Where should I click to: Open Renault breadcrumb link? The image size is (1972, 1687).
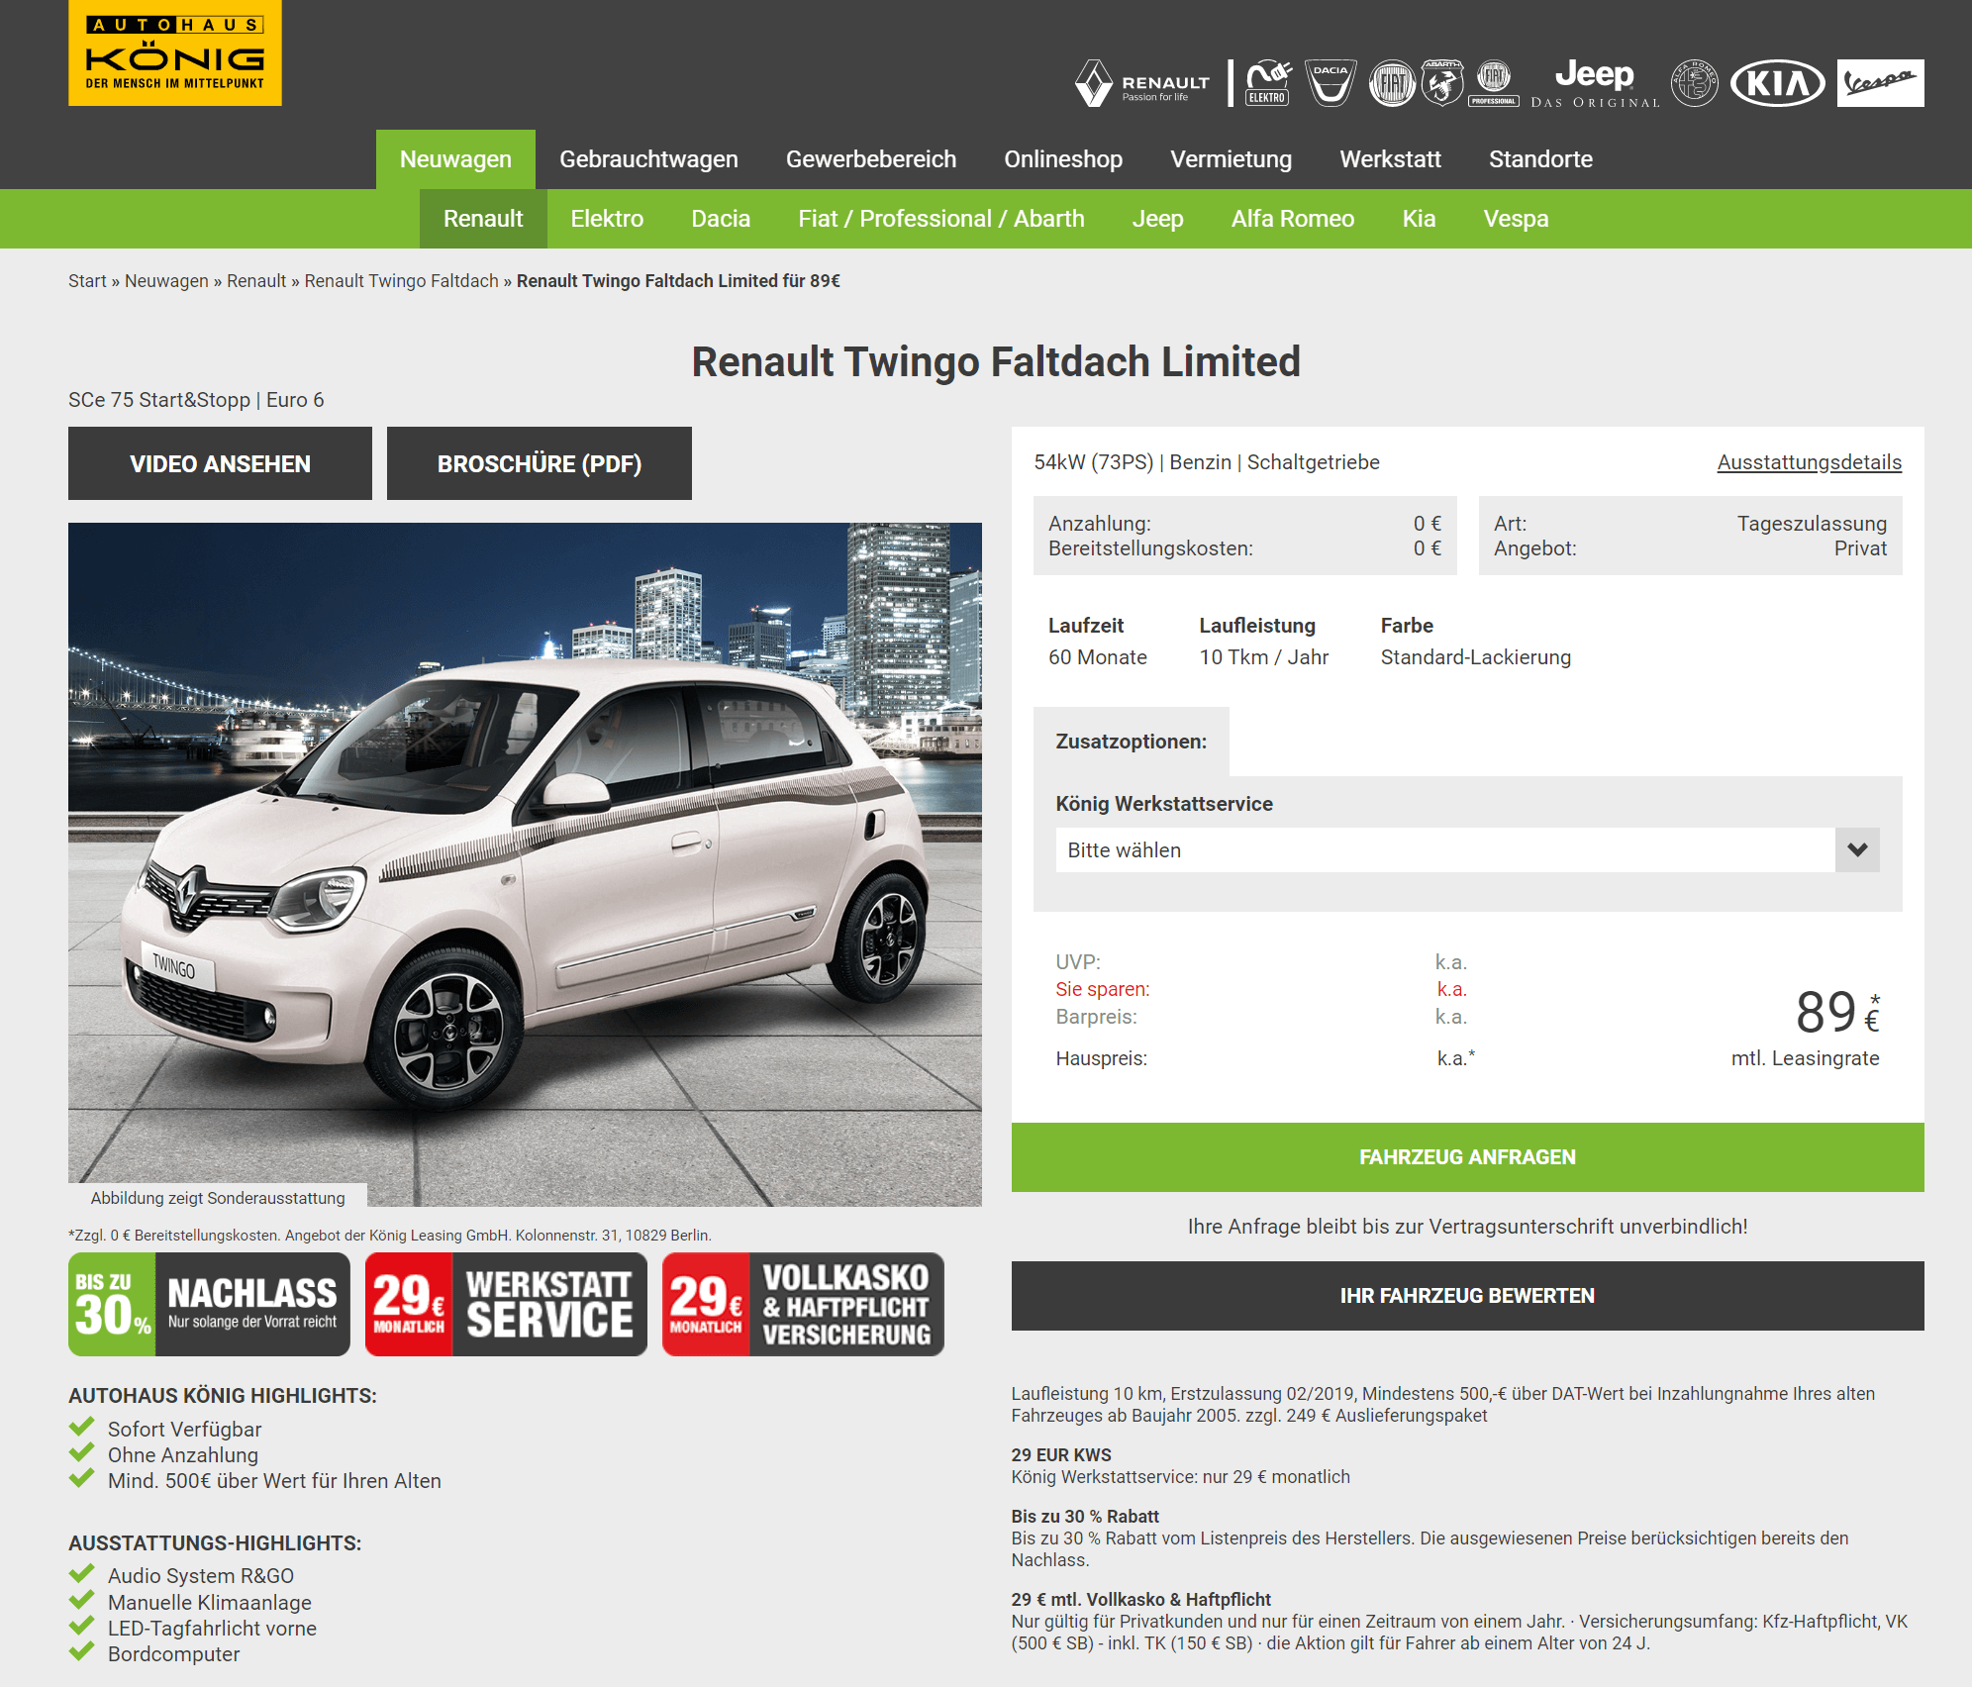(256, 281)
